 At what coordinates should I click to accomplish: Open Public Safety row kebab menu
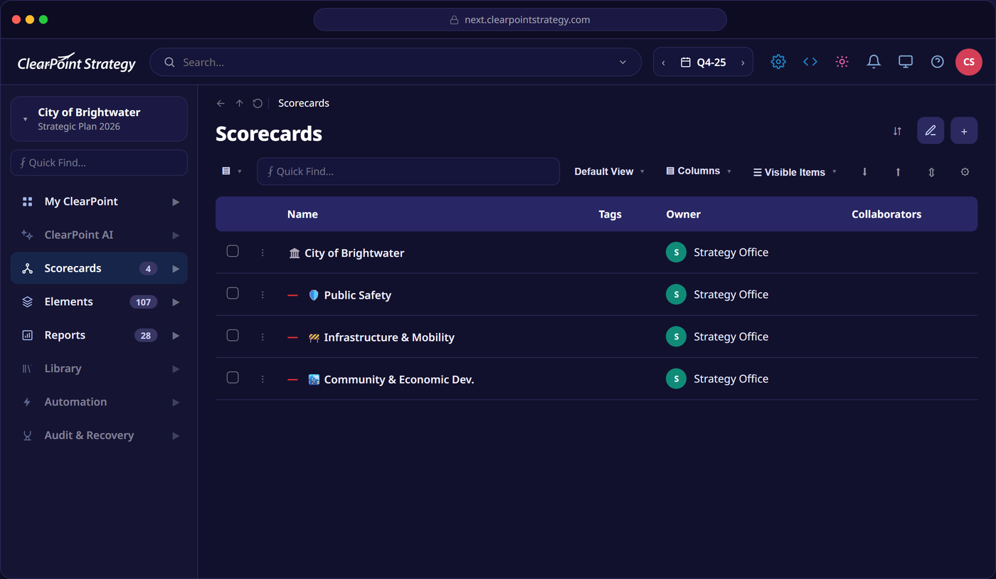[x=263, y=294]
